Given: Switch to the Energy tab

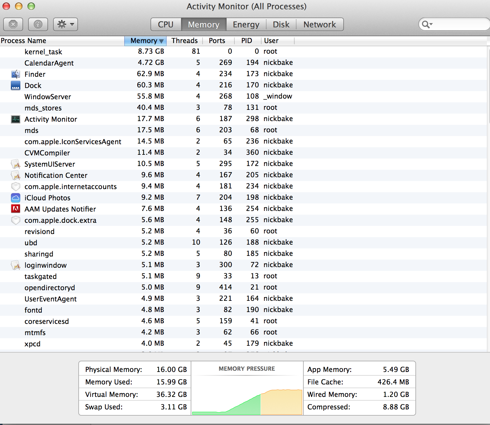Looking at the screenshot, I should pos(246,24).
